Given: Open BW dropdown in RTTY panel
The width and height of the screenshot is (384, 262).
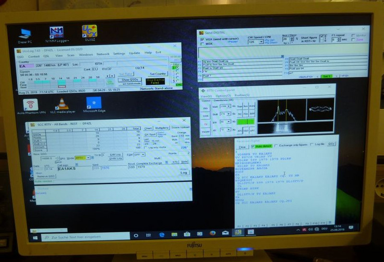Looking at the screenshot, I should pos(228,122).
